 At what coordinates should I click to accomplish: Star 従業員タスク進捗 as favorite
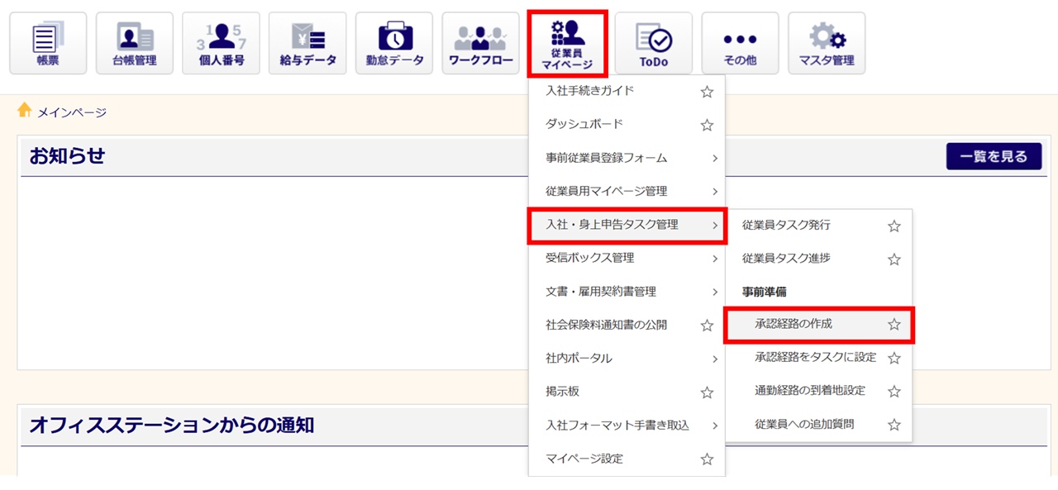click(x=894, y=259)
